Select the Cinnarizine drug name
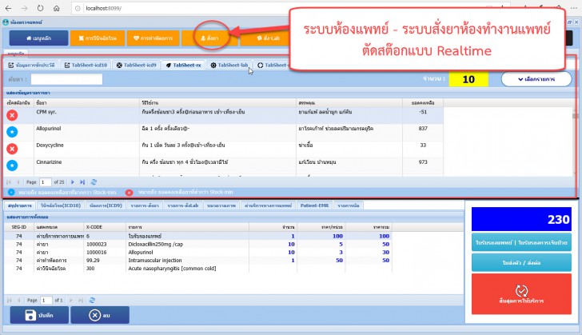Viewport: 582px width, 335px height. click(49, 162)
